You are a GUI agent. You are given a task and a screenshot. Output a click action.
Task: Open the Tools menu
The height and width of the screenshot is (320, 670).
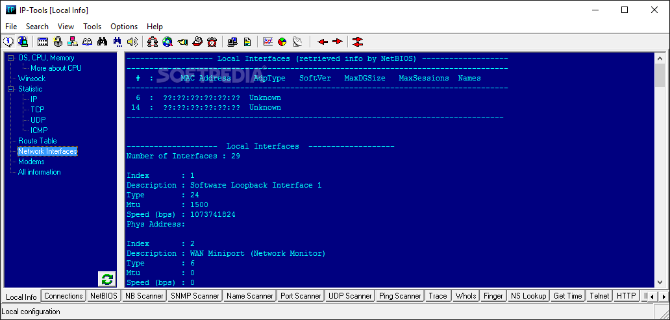[92, 27]
